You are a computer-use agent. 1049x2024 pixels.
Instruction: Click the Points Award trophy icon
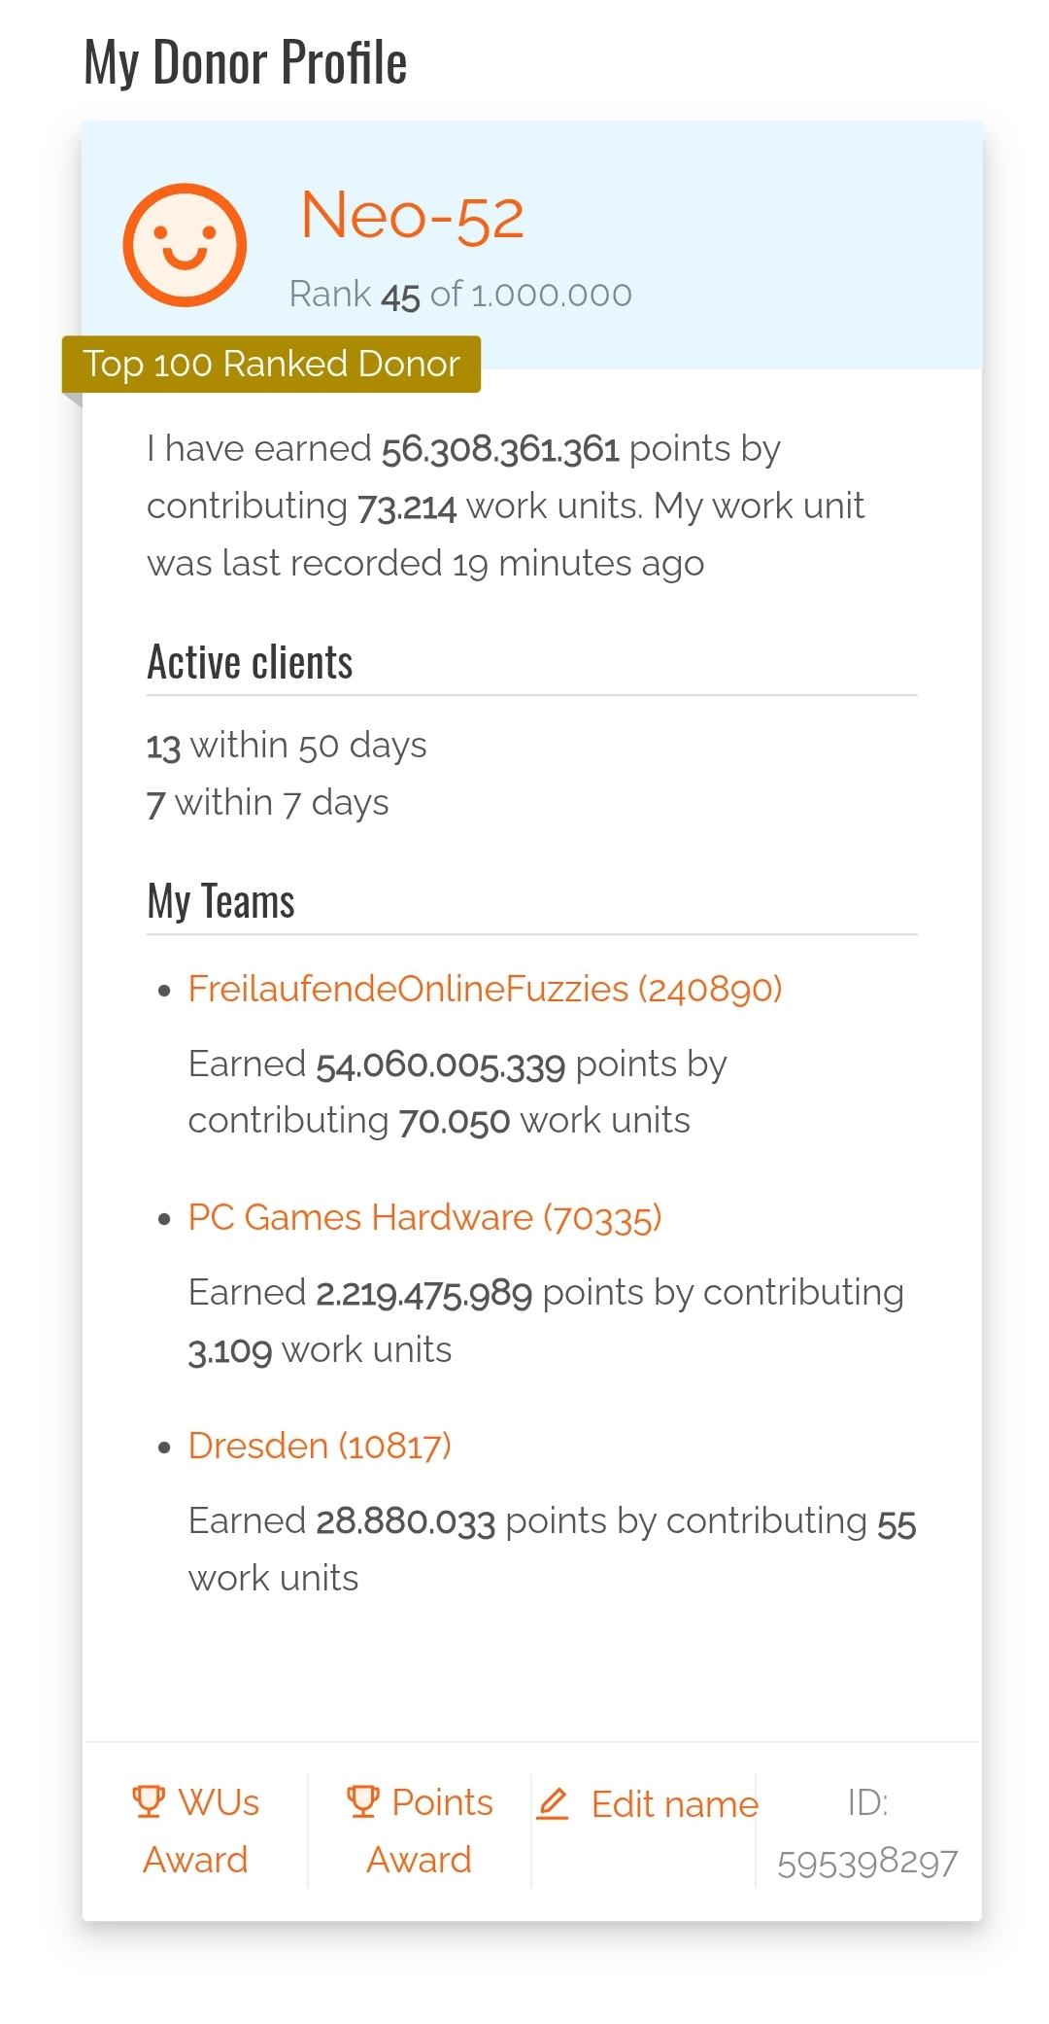pos(362,1801)
